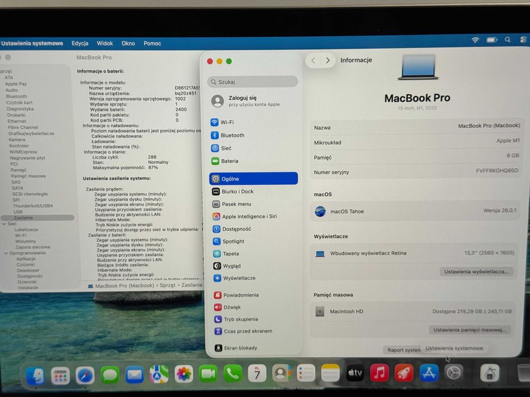The height and width of the screenshot is (397, 530).
Task: Open Mail app in Dock
Action: [x=135, y=374]
